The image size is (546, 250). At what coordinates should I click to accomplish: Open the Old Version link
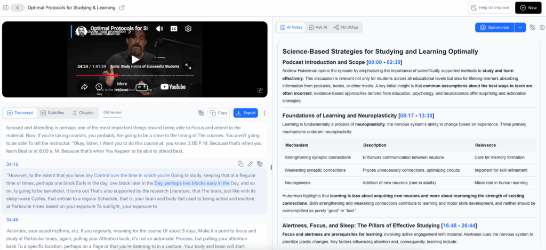point(113,112)
